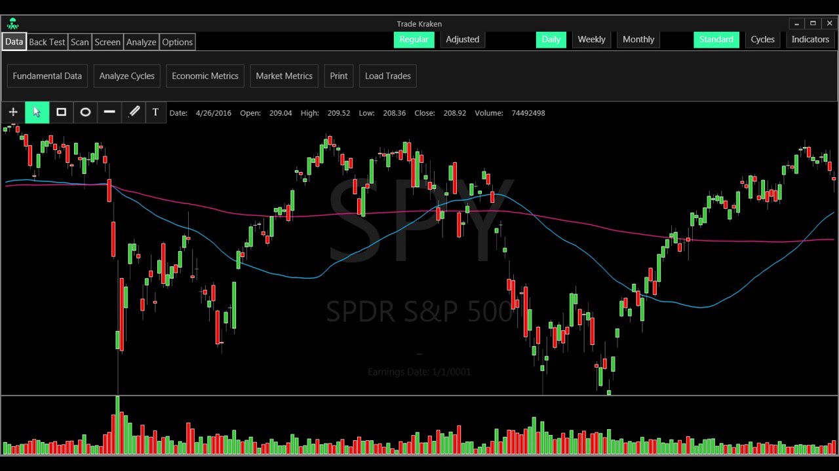The height and width of the screenshot is (471, 839).
Task: Set chart interval to Weekly
Action: click(x=591, y=39)
